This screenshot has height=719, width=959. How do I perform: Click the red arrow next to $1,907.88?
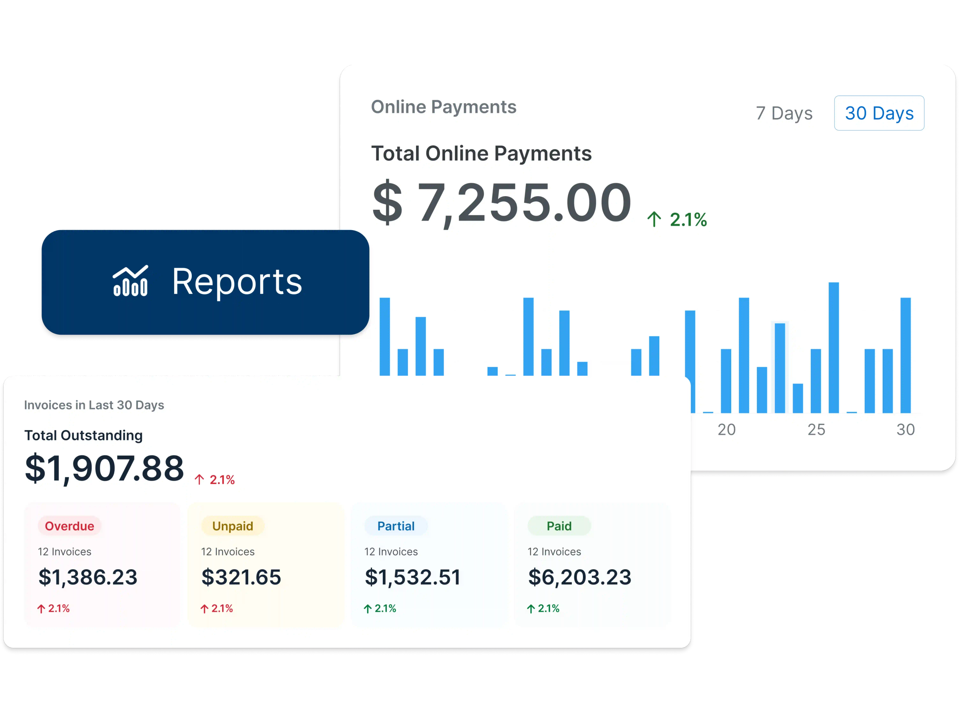[200, 479]
